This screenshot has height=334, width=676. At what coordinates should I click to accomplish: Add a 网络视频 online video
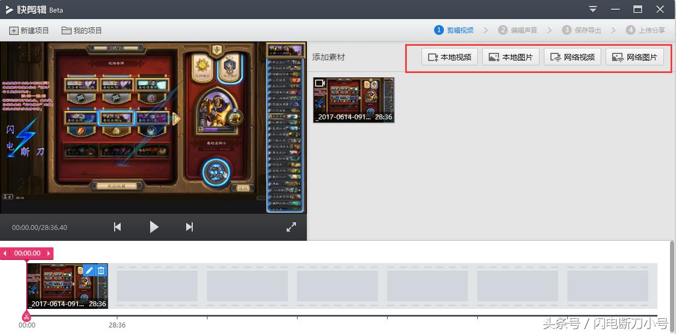(572, 57)
